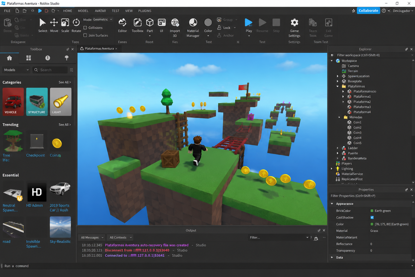Select the HD Admin model thumbnail
The image size is (415, 277).
[x=37, y=192]
